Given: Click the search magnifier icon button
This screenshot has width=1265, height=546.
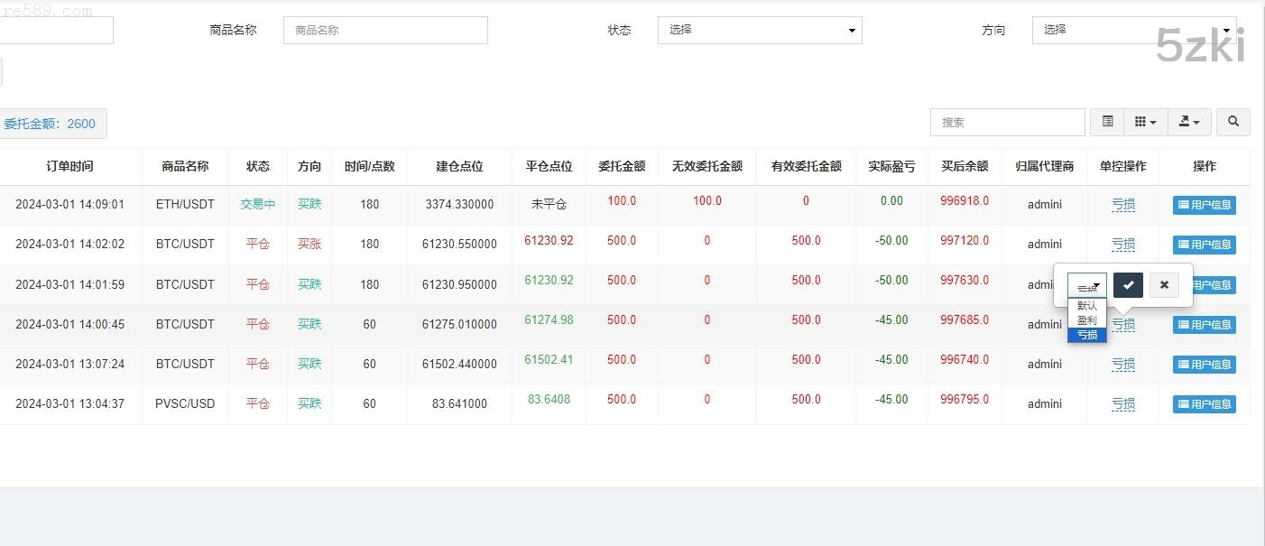Looking at the screenshot, I should 1233,122.
